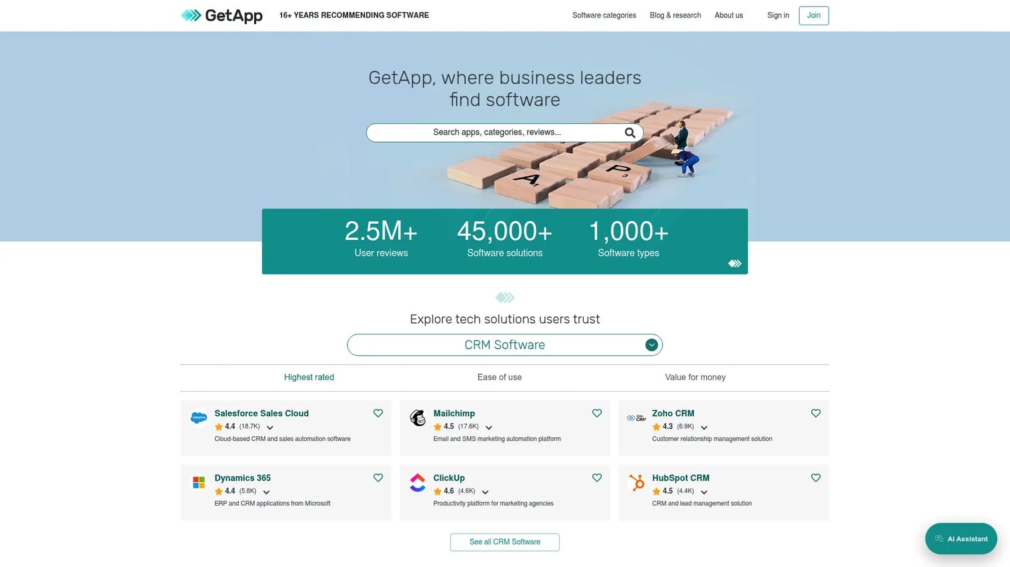Save Zoho CRM using heart icon

(816, 413)
